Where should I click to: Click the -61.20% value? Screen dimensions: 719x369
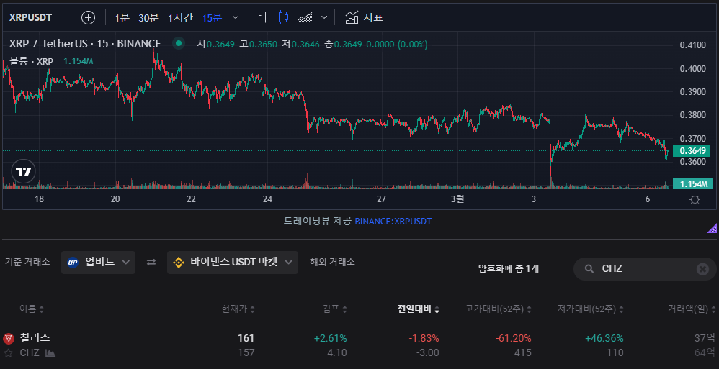point(514,339)
